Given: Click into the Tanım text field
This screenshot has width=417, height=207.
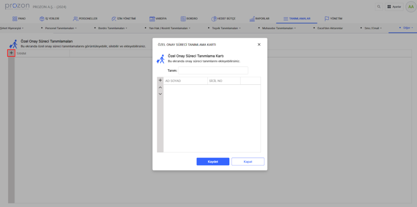Looking at the screenshot, I should pos(213,70).
